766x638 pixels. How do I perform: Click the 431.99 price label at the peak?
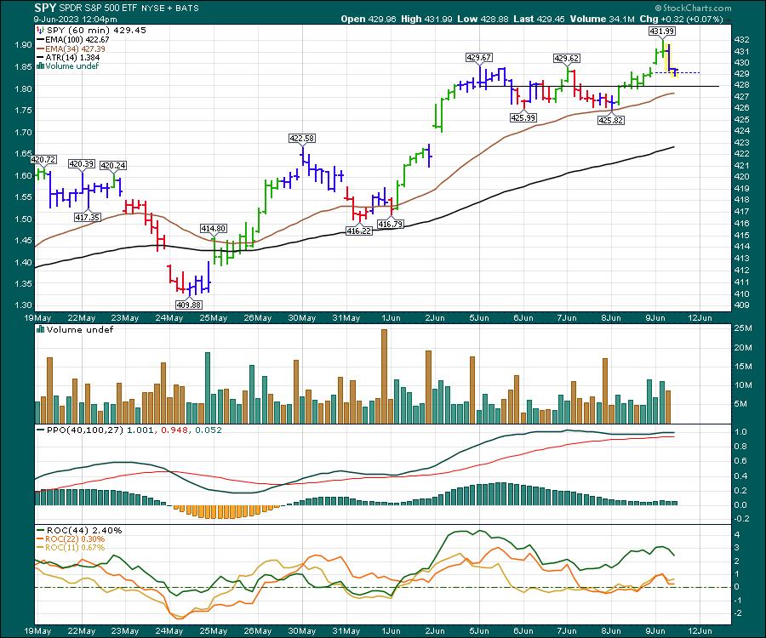point(662,31)
